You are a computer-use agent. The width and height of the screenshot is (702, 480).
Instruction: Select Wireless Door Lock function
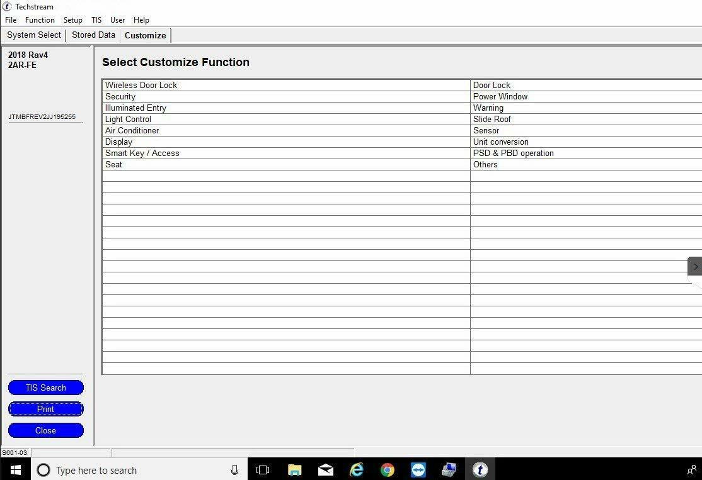tap(286, 86)
